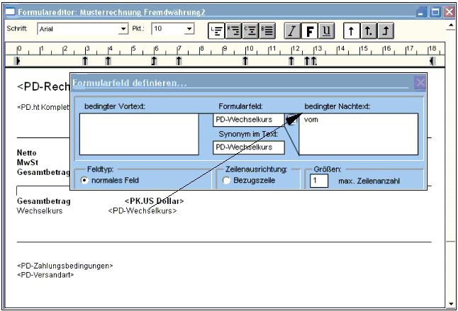Select the 'Bezugszeile' radio option
458x311 pixels.
tap(227, 180)
